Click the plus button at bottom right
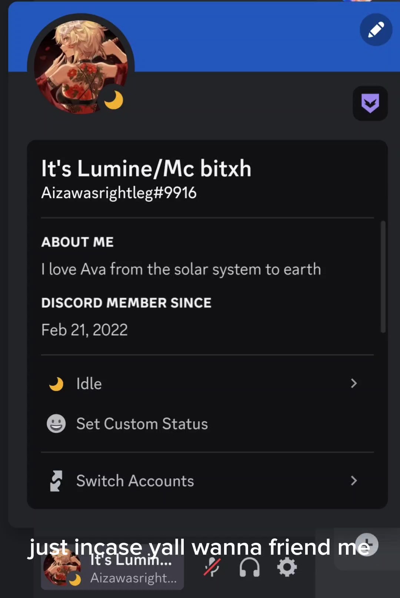This screenshot has width=400, height=598. pos(366,544)
